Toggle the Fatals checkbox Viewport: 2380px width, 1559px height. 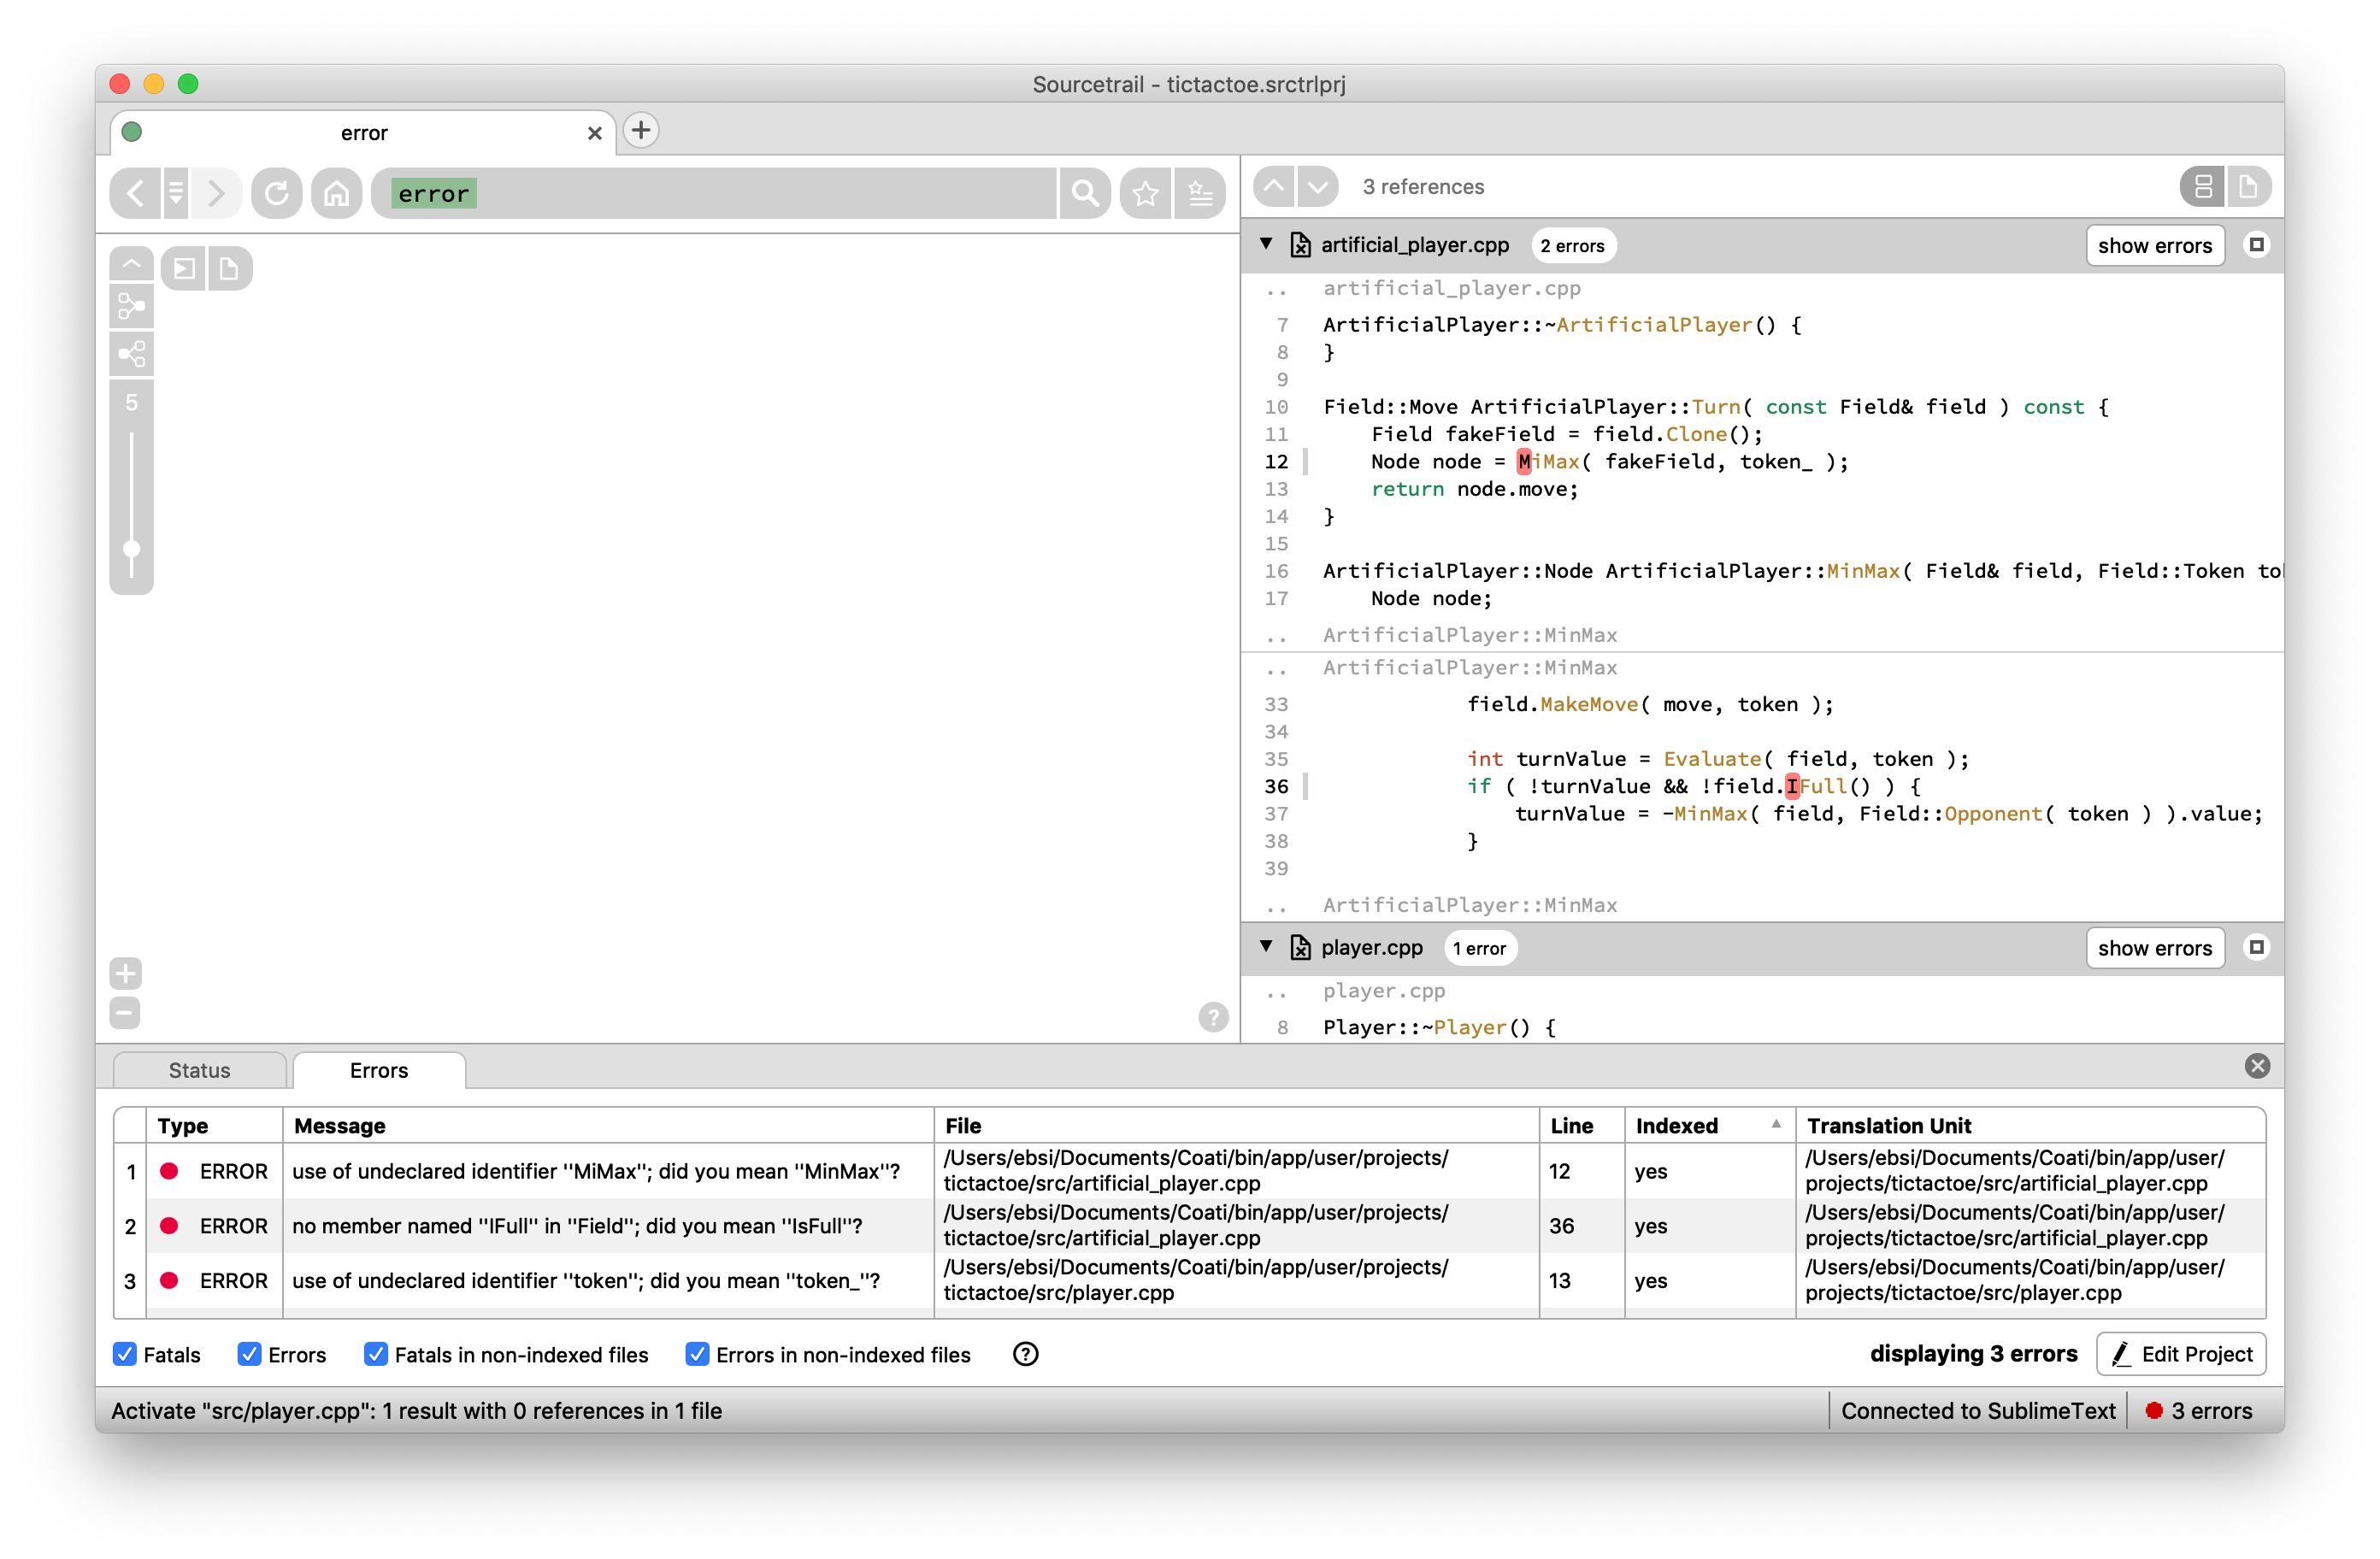[124, 1354]
